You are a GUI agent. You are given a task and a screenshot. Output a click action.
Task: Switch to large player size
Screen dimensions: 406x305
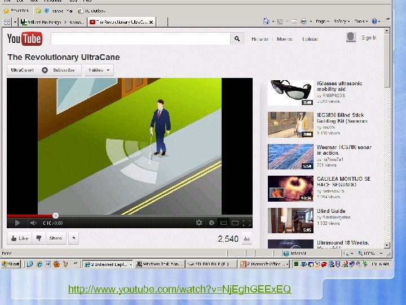click(x=235, y=223)
